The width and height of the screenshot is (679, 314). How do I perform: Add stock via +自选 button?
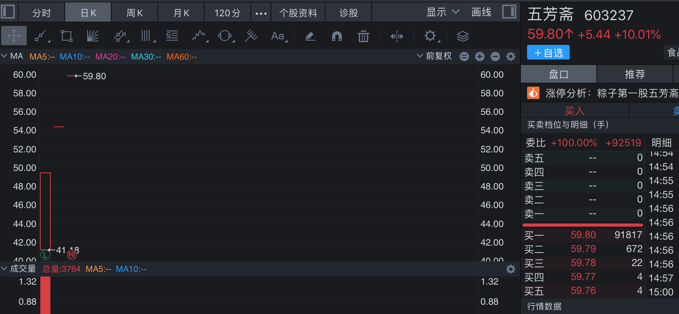click(x=548, y=53)
